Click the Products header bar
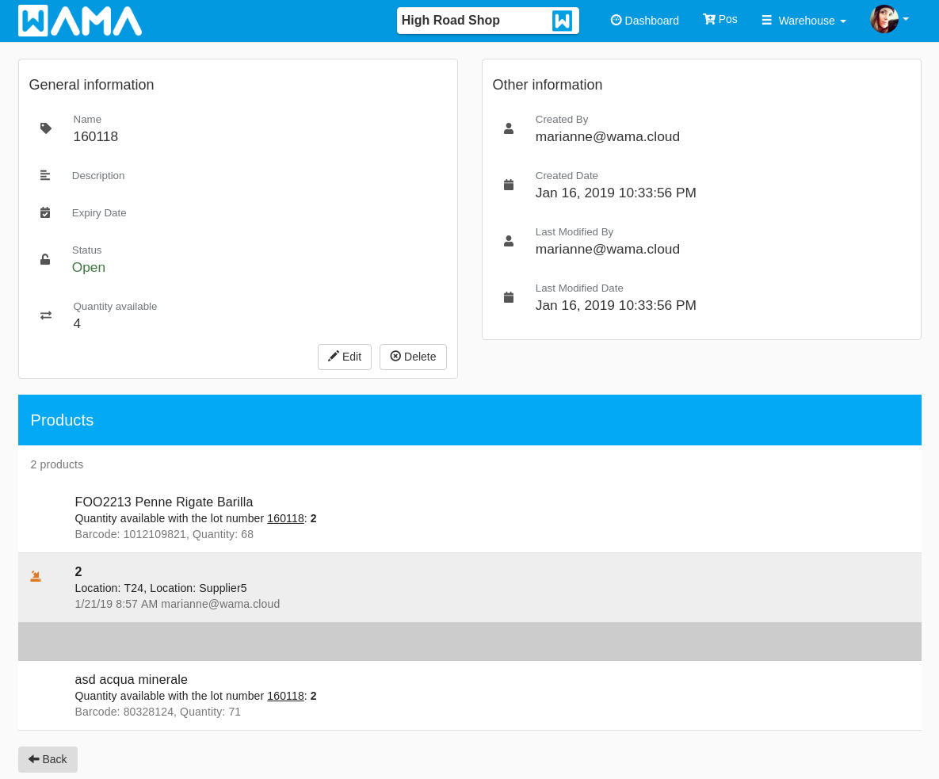This screenshot has height=779, width=939. pos(469,420)
